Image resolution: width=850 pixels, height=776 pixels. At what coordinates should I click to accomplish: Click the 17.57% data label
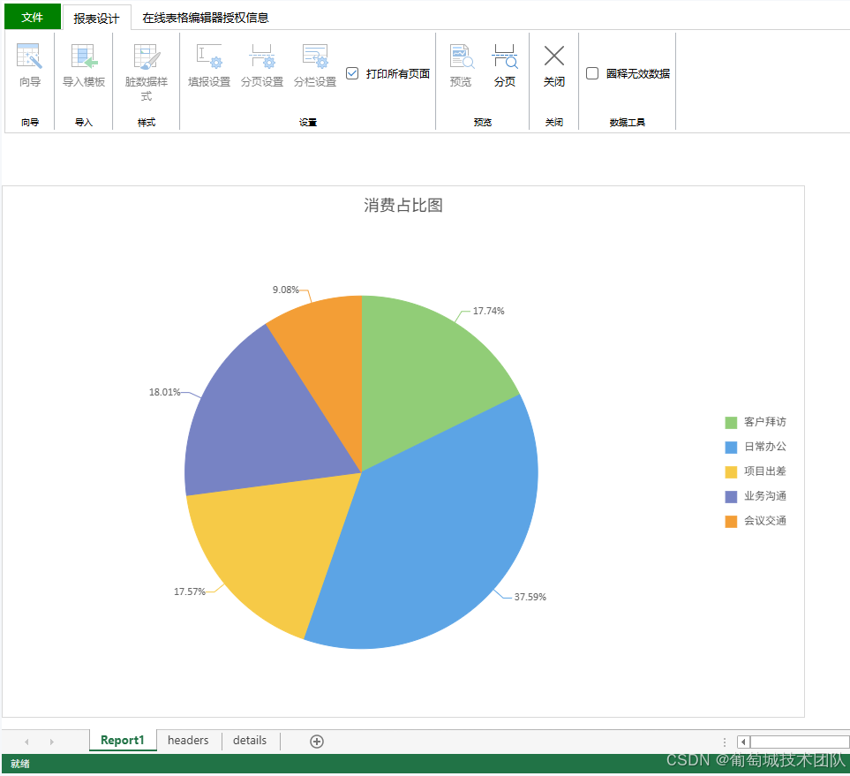coord(190,591)
